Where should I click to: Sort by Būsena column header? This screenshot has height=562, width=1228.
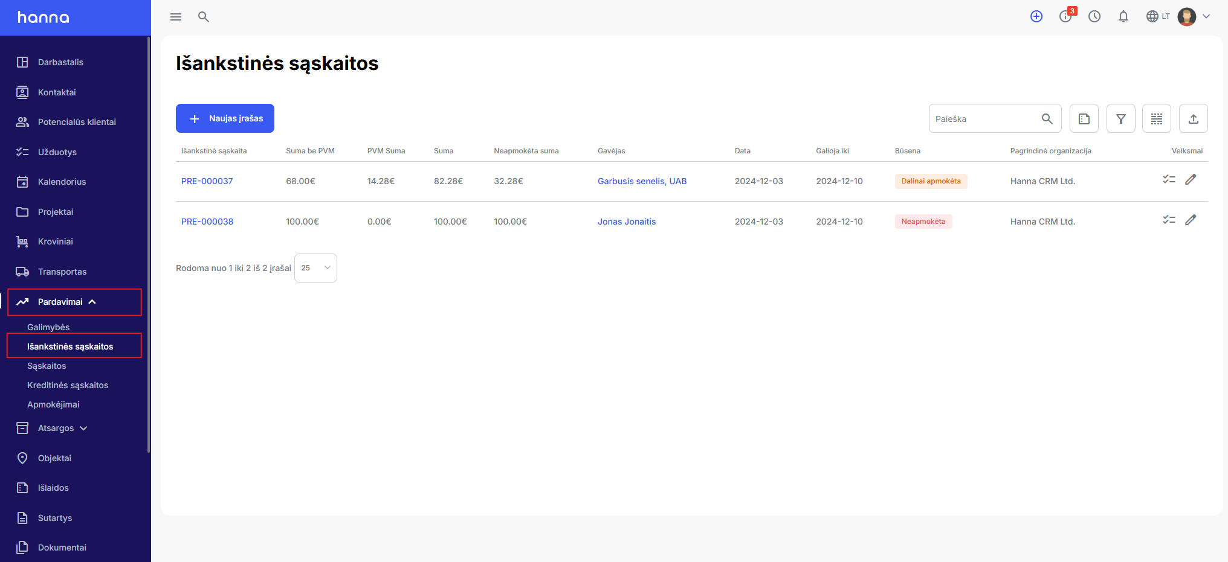[908, 151]
